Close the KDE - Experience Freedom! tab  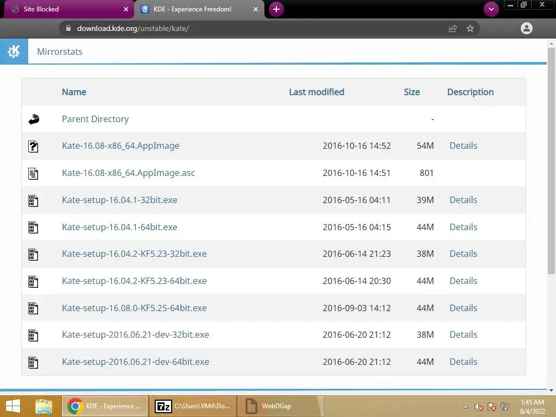[x=256, y=9]
